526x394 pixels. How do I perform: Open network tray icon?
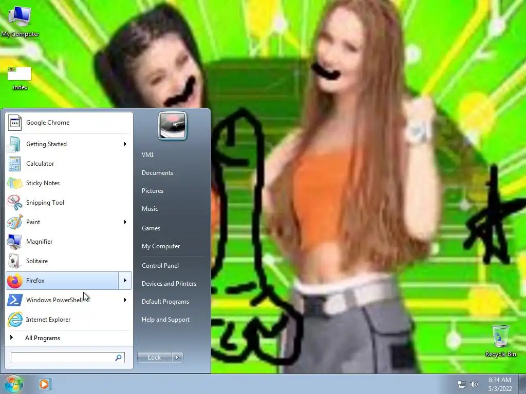(x=462, y=384)
